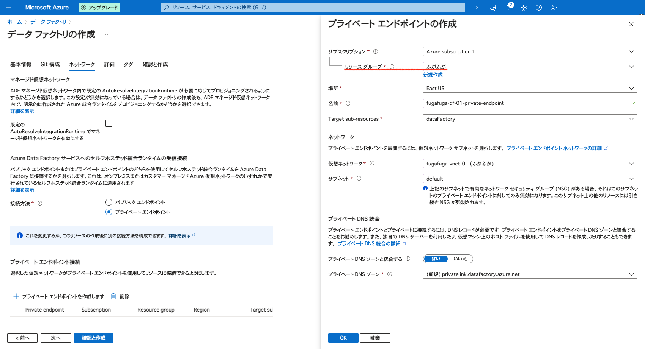The height and width of the screenshot is (349, 645).
Task: Click the 破棄 button
Action: pos(375,338)
